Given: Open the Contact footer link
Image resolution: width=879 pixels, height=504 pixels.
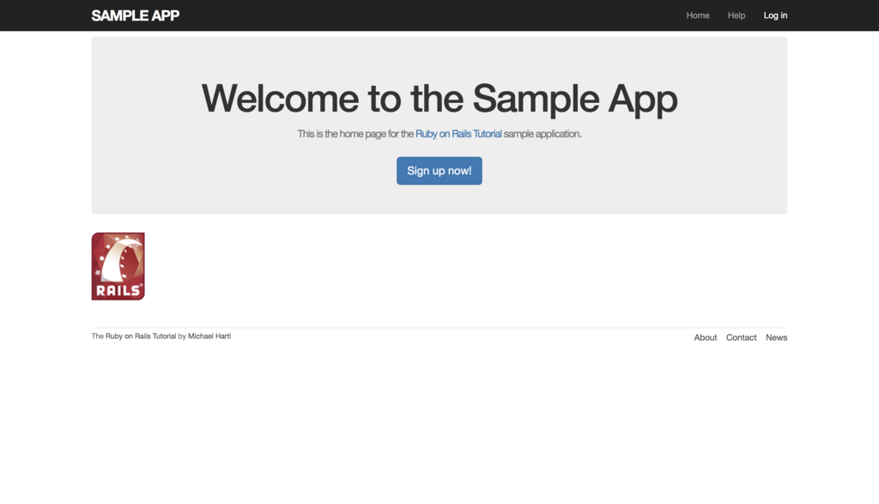Looking at the screenshot, I should [741, 337].
